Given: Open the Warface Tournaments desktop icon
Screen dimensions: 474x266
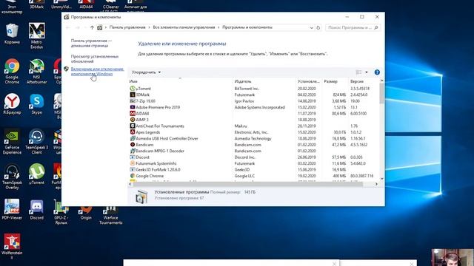Looking at the screenshot, I should coord(110,215).
